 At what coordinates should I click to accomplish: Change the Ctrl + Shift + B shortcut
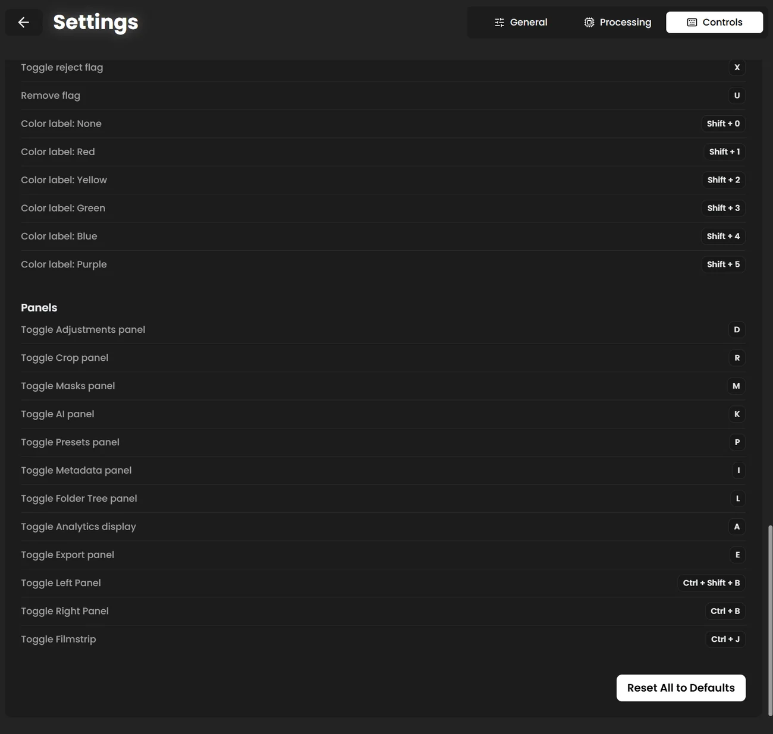coord(711,583)
